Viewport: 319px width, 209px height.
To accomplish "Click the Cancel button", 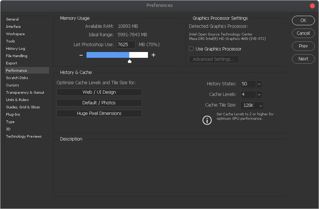I will (x=303, y=33).
